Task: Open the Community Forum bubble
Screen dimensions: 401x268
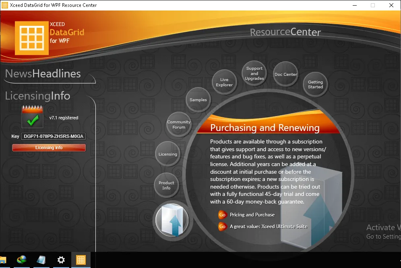Action: point(179,125)
